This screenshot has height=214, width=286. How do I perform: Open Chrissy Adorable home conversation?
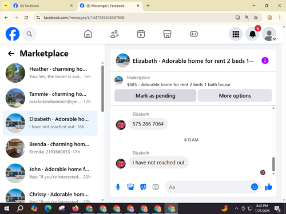coord(50,195)
